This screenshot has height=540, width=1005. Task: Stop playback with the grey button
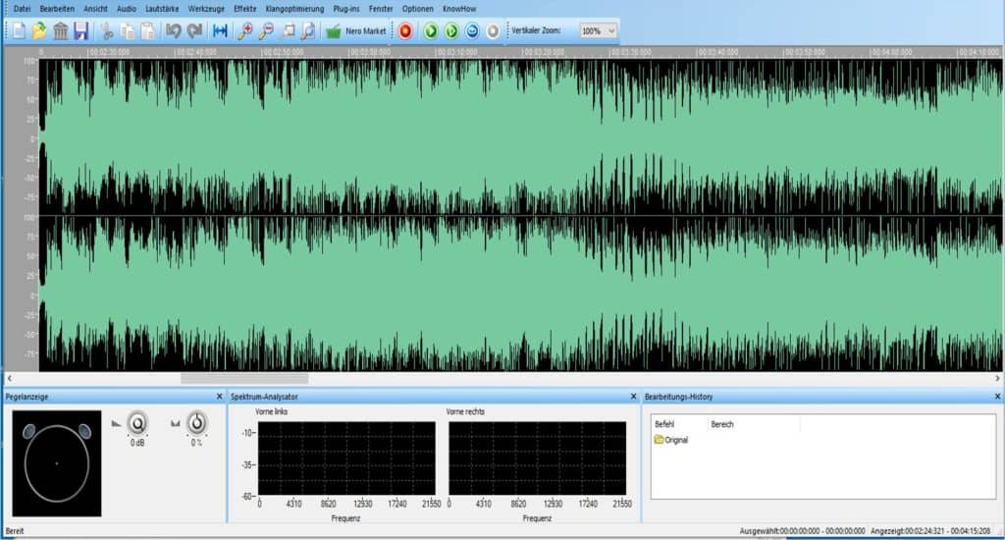click(493, 31)
